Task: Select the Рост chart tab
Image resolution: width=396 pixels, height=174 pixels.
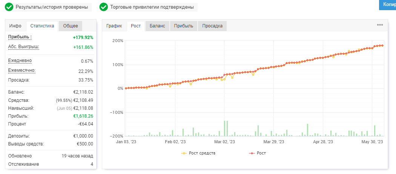Action: tap(136, 26)
